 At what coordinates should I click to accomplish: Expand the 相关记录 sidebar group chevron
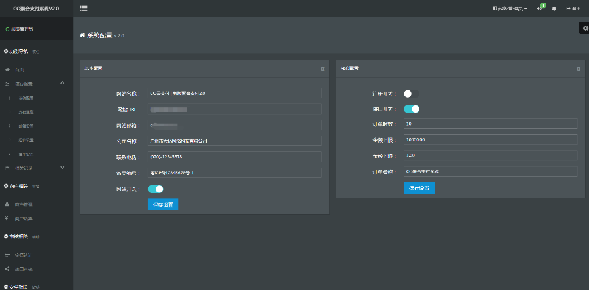pos(62,168)
